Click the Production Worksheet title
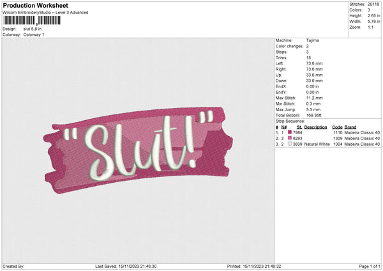Image resolution: width=383 pixels, height=271 pixels. pyautogui.click(x=35, y=6)
